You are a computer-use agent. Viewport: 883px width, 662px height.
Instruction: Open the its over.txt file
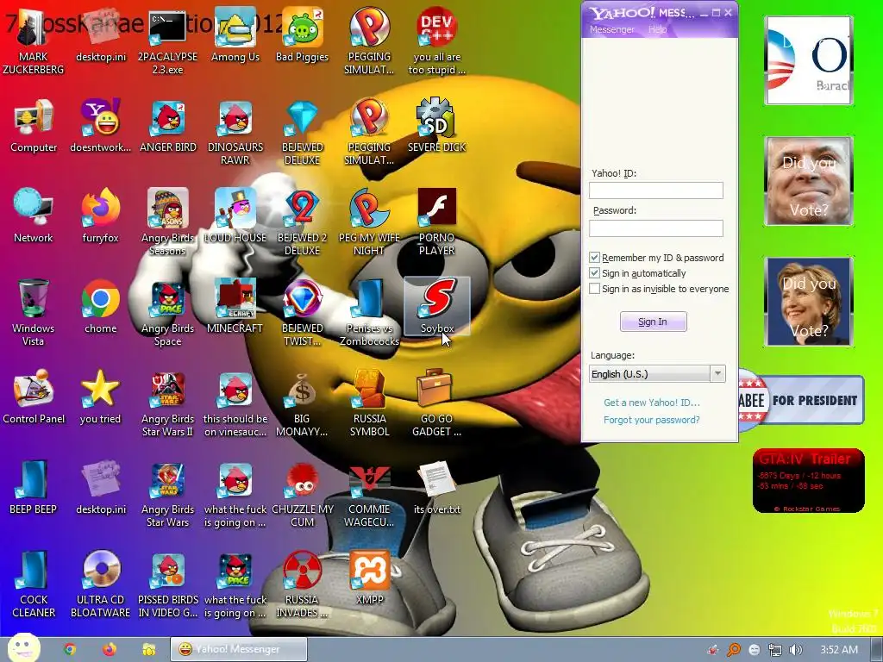[x=436, y=488]
